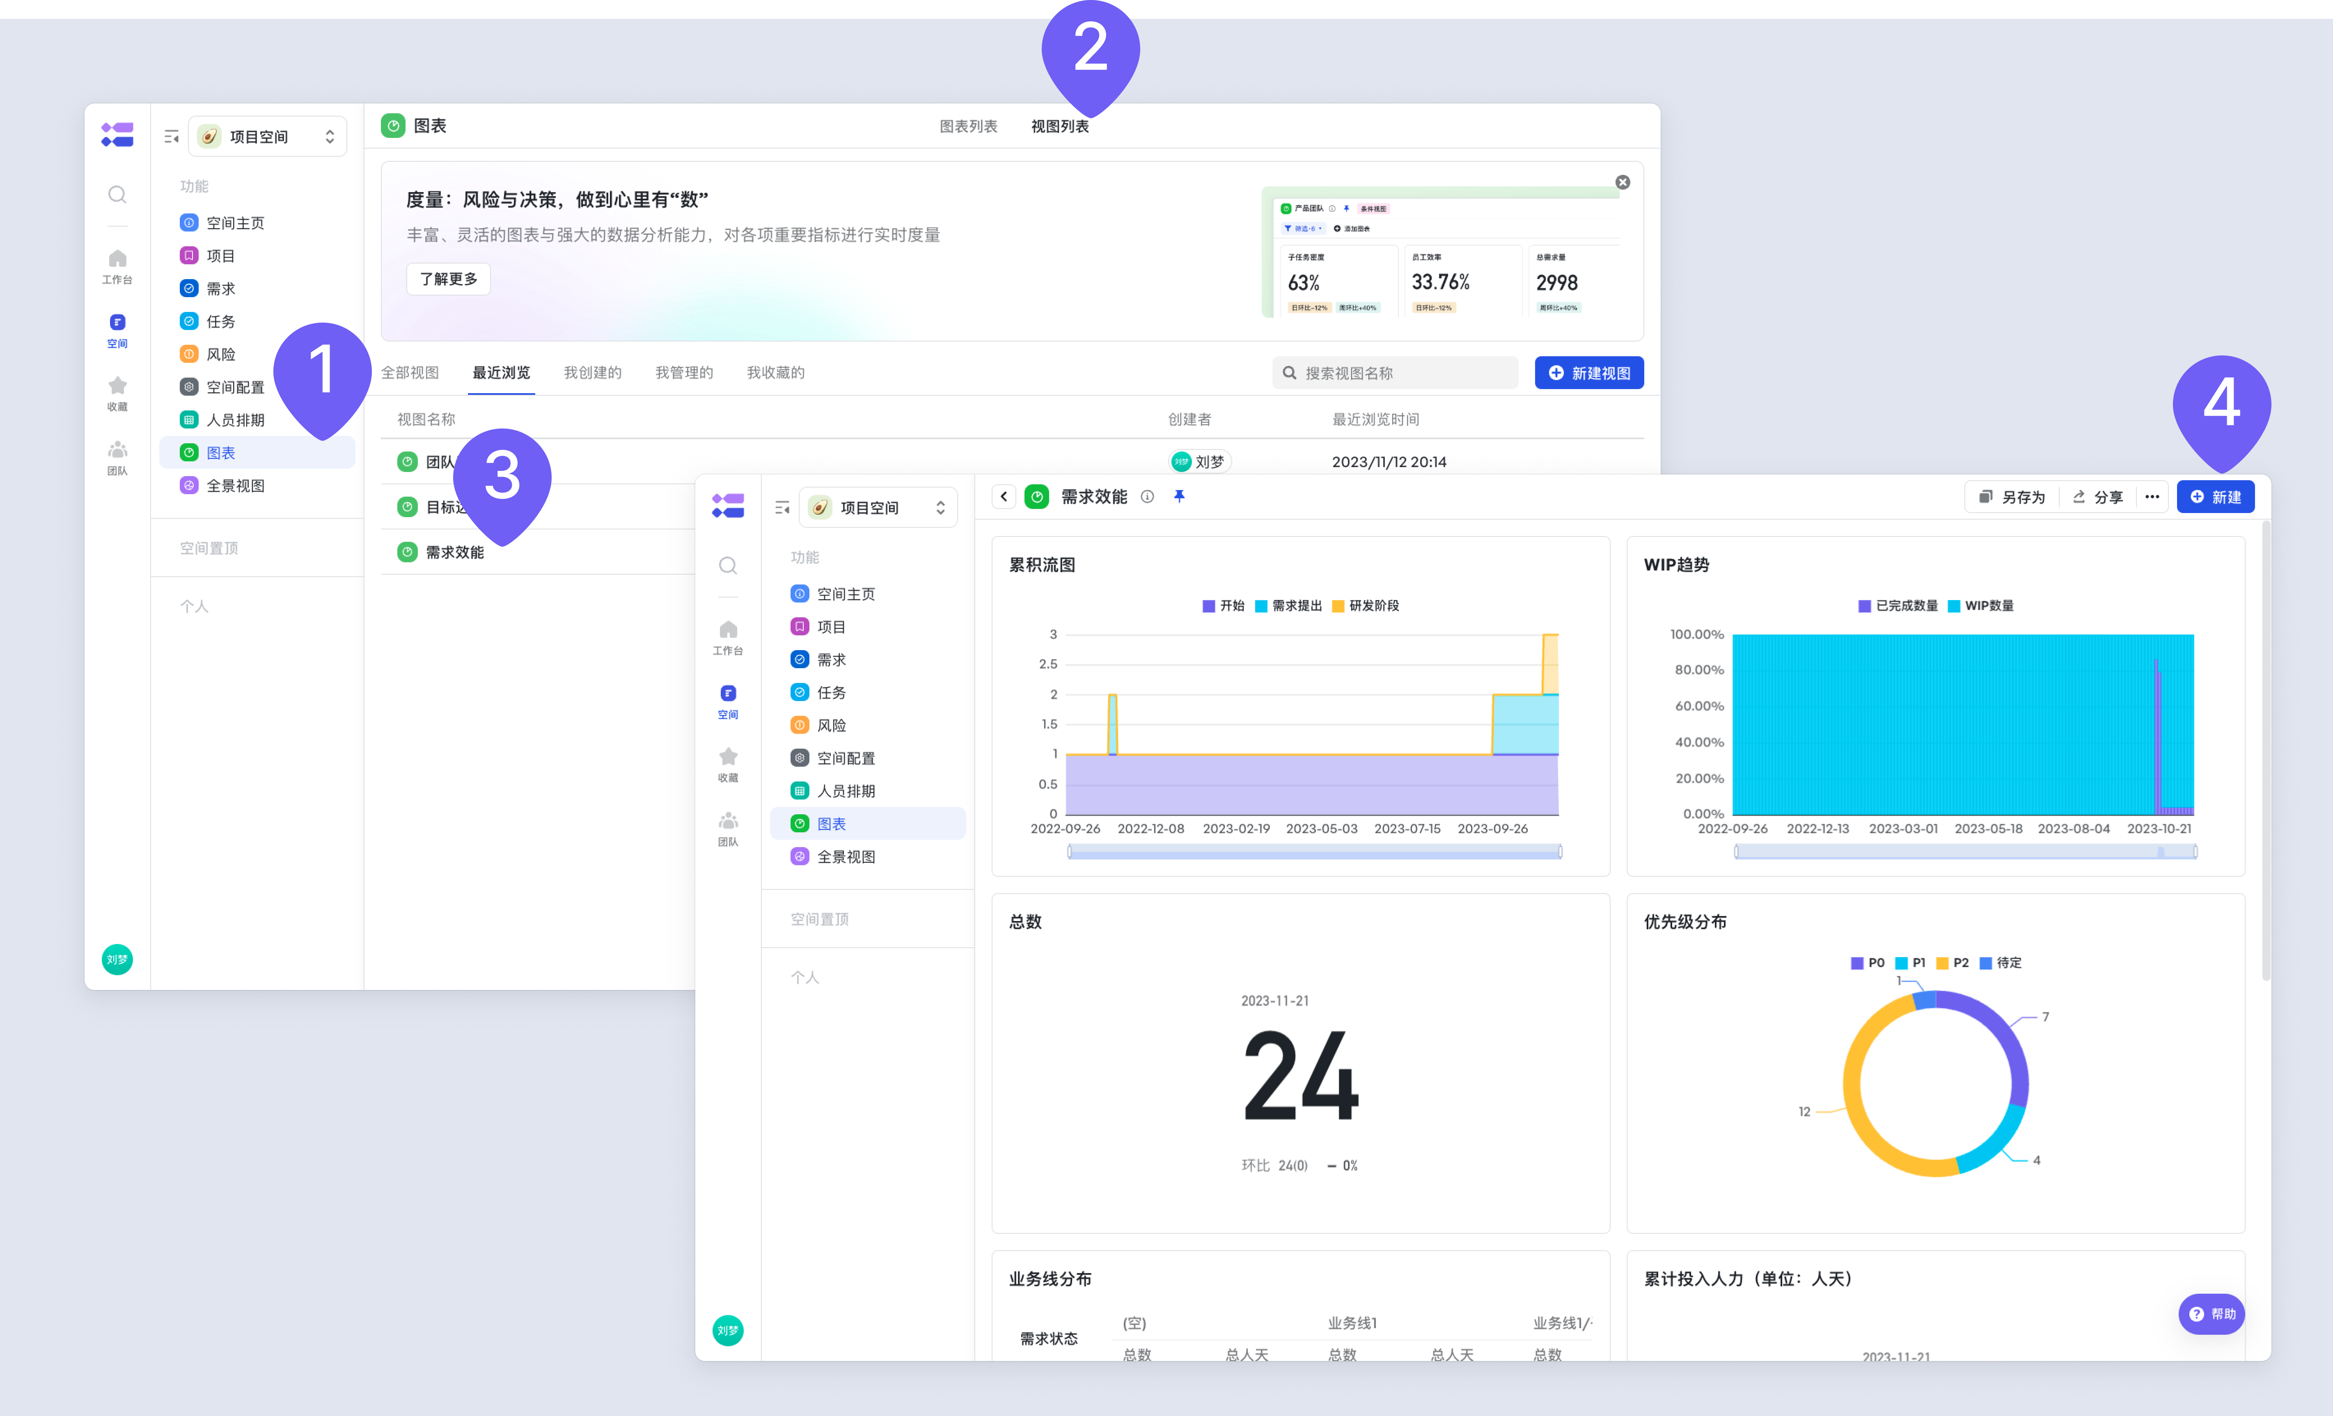Open the more options menu beside 分享

click(x=2152, y=497)
